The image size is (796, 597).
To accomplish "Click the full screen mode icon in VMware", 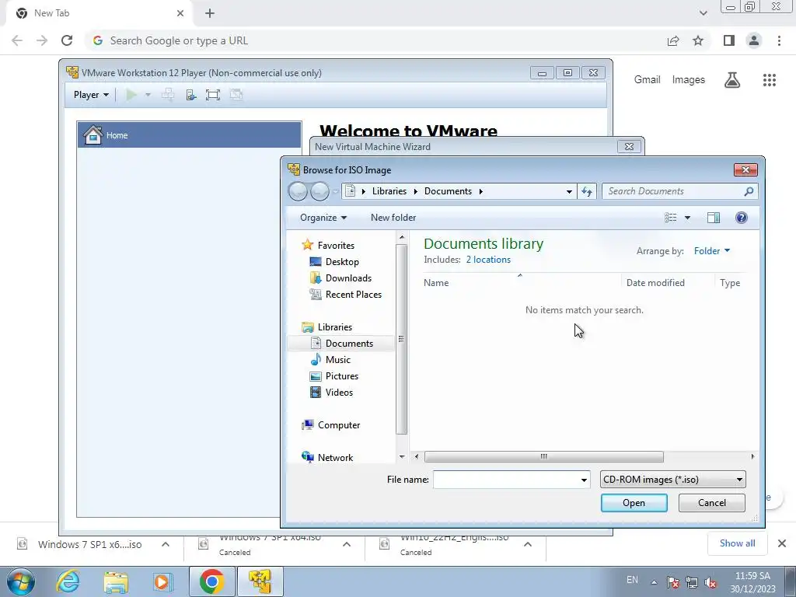I will 213,95.
